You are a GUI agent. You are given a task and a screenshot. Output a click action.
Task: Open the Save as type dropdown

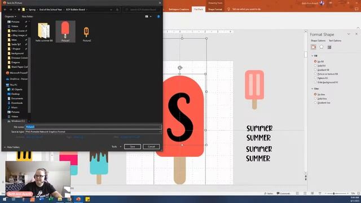(160, 132)
